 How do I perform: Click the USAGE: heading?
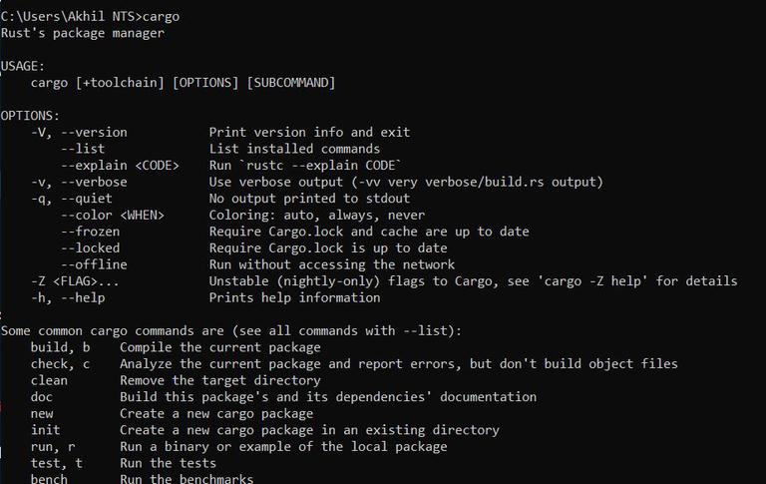coord(23,66)
